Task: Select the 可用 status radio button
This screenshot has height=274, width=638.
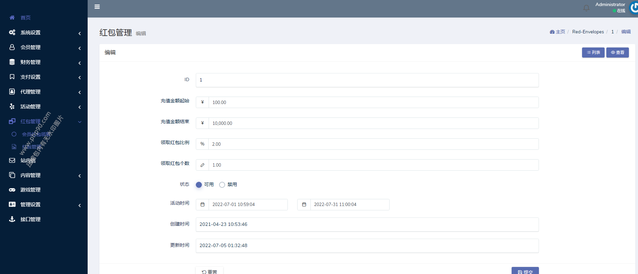Action: pyautogui.click(x=199, y=185)
